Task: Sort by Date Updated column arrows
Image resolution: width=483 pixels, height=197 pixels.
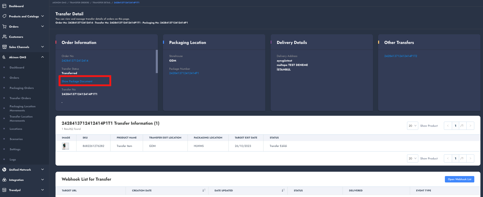Action: (x=283, y=190)
